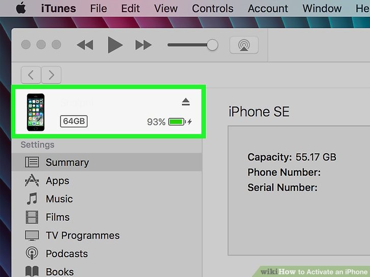
Task: Open the Apple menu
Action: tap(21, 9)
